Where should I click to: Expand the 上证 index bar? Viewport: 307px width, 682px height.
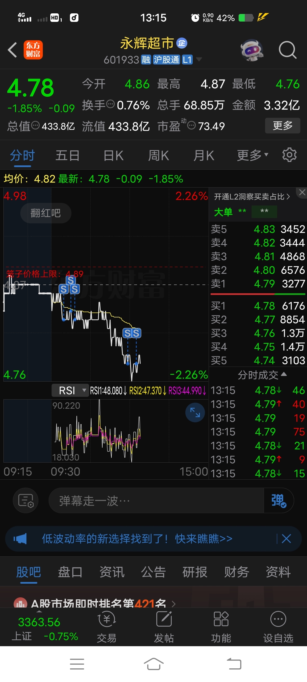[39, 611]
